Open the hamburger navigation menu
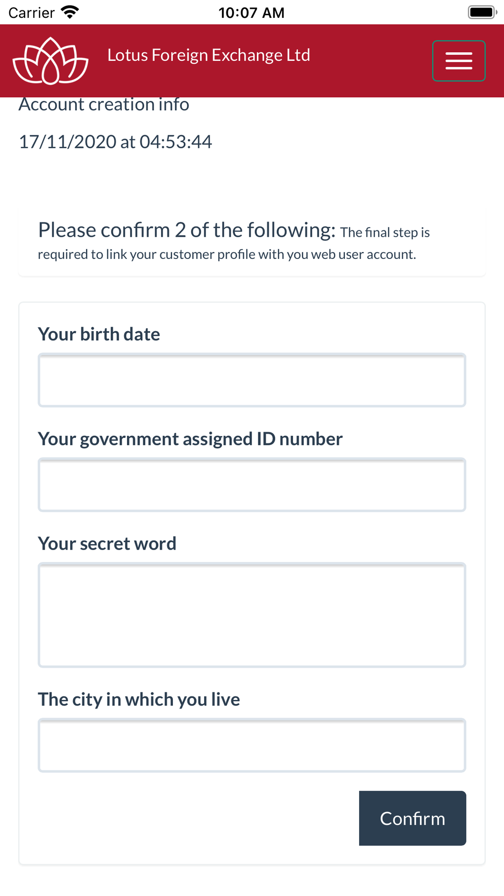Image resolution: width=504 pixels, height=896 pixels. tap(459, 61)
